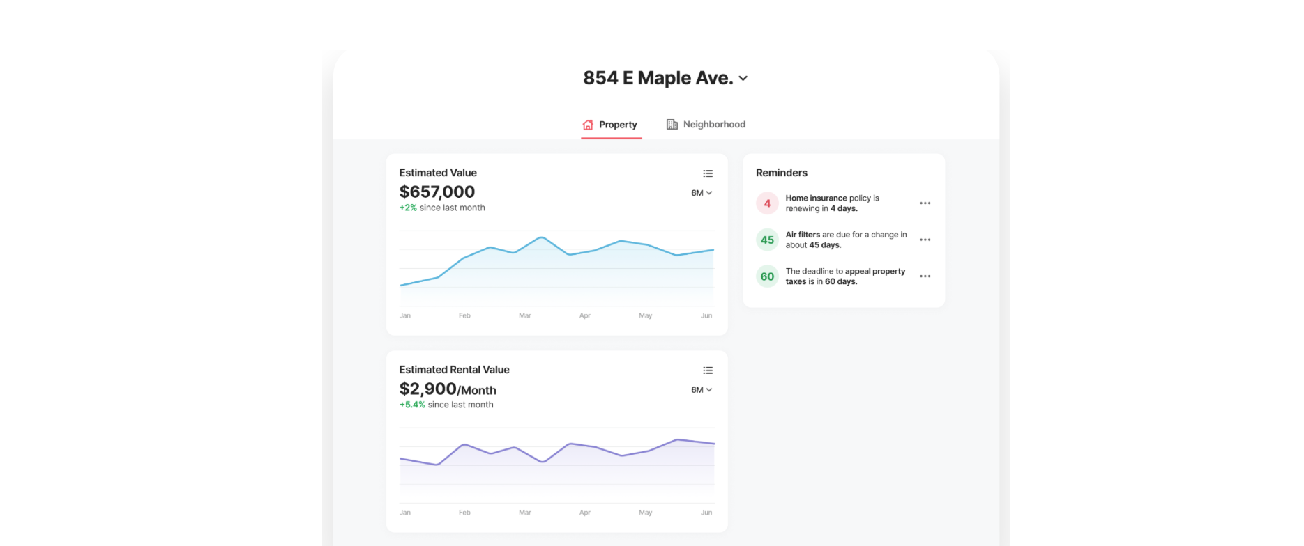Expand the 854 E Maple Ave. address dropdown
The width and height of the screenshot is (1304, 546).
tap(743, 79)
